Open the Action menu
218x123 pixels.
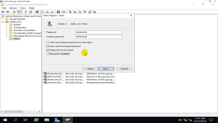[13, 8]
